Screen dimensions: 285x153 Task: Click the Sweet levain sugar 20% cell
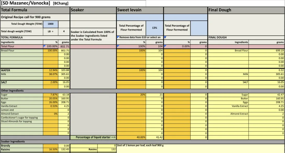[x=131, y=95]
